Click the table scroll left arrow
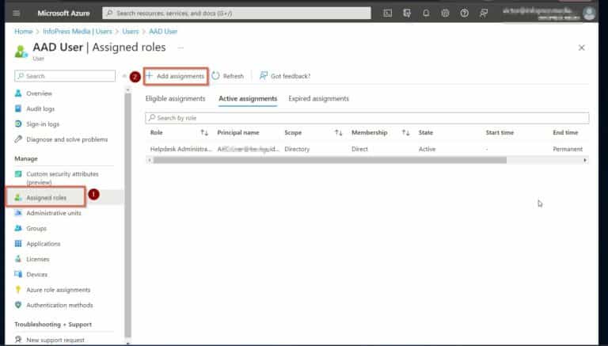 [149, 160]
